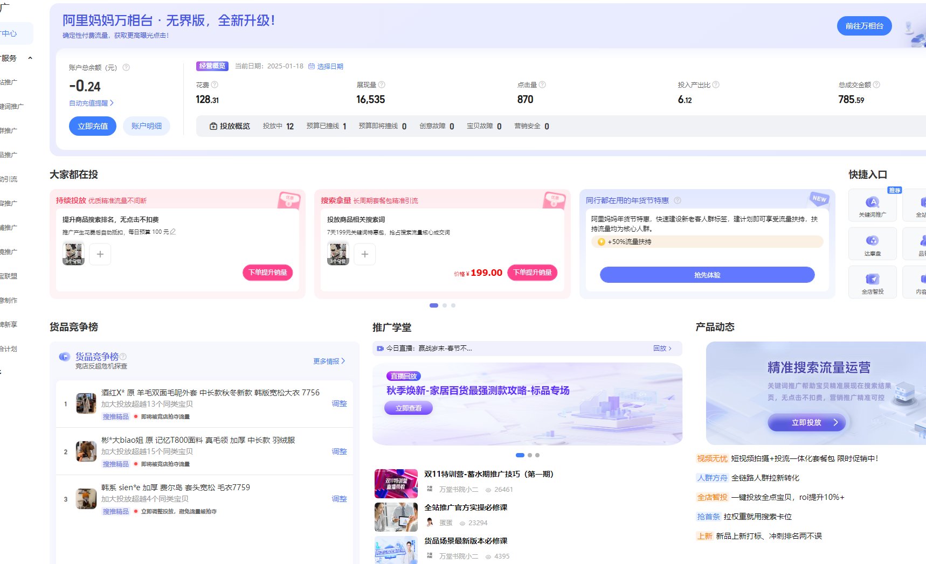This screenshot has height=564, width=926.
Task: Open the 3个宝贝 thumbnail in 搜索拿量 card
Action: coord(338,254)
